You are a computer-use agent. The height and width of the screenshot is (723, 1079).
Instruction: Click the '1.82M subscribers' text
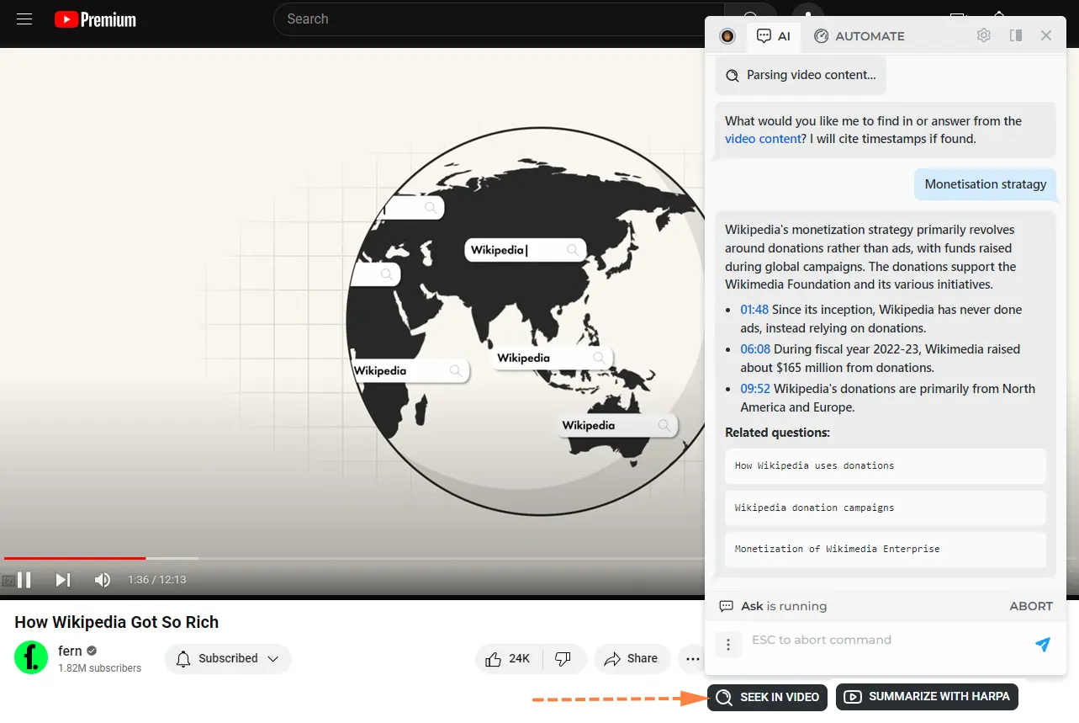[99, 668]
